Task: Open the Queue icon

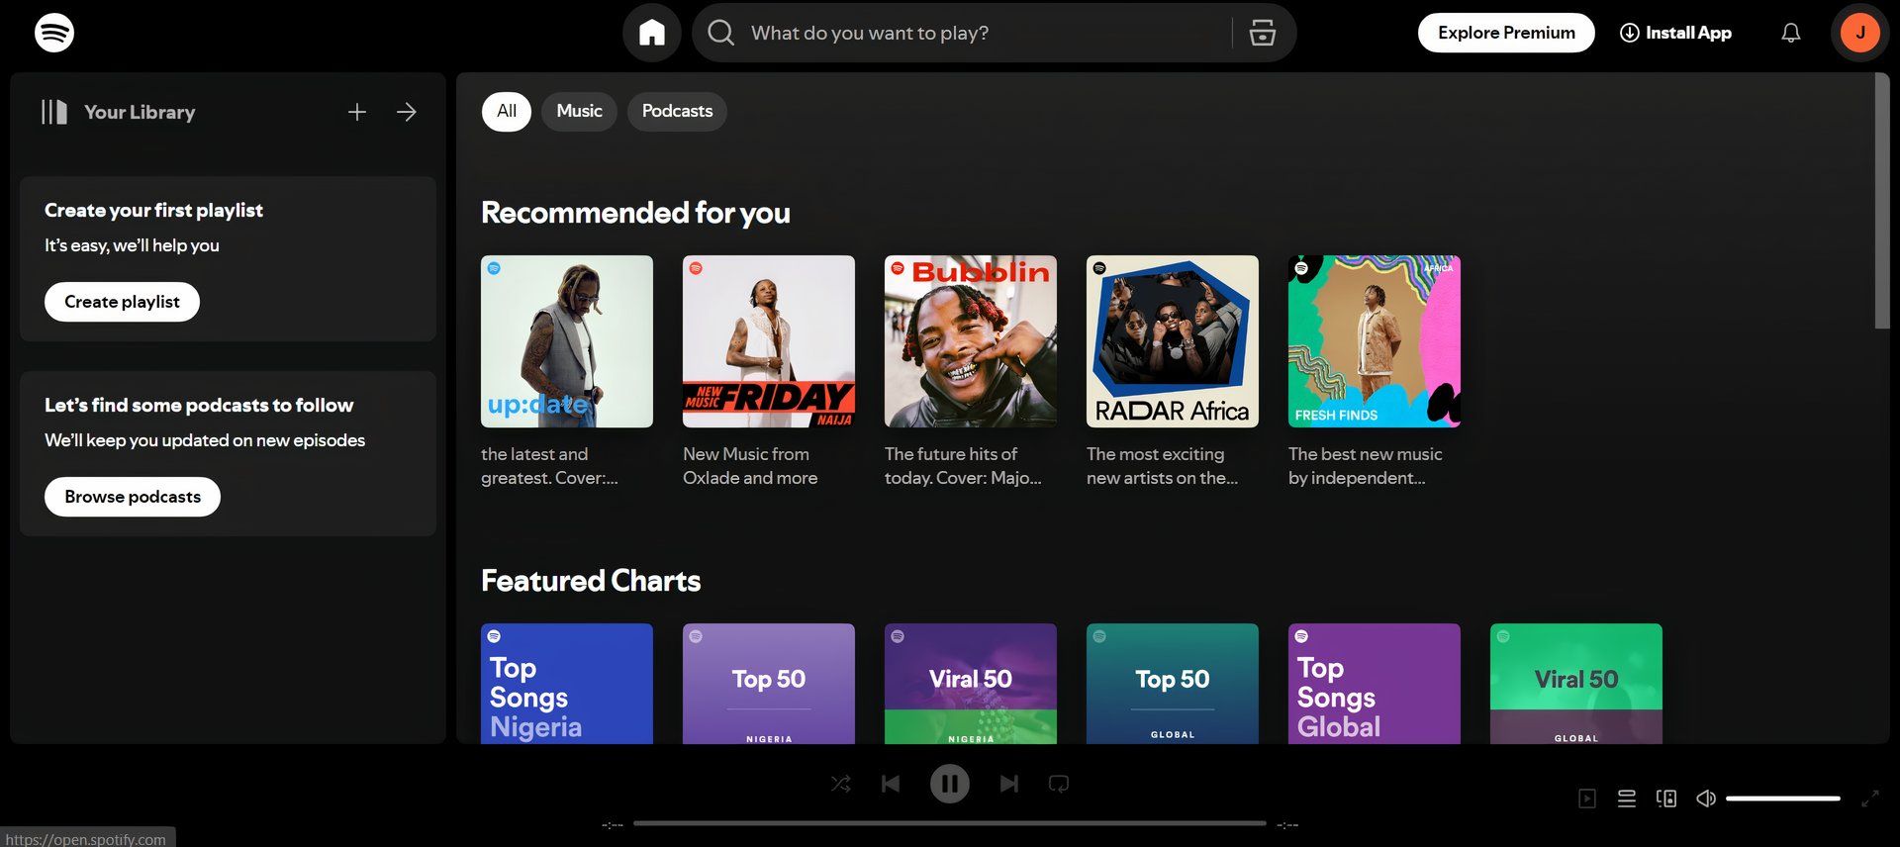Action: (x=1627, y=799)
